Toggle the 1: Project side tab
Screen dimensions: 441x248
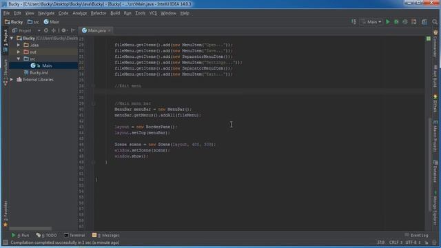[x=6, y=41]
